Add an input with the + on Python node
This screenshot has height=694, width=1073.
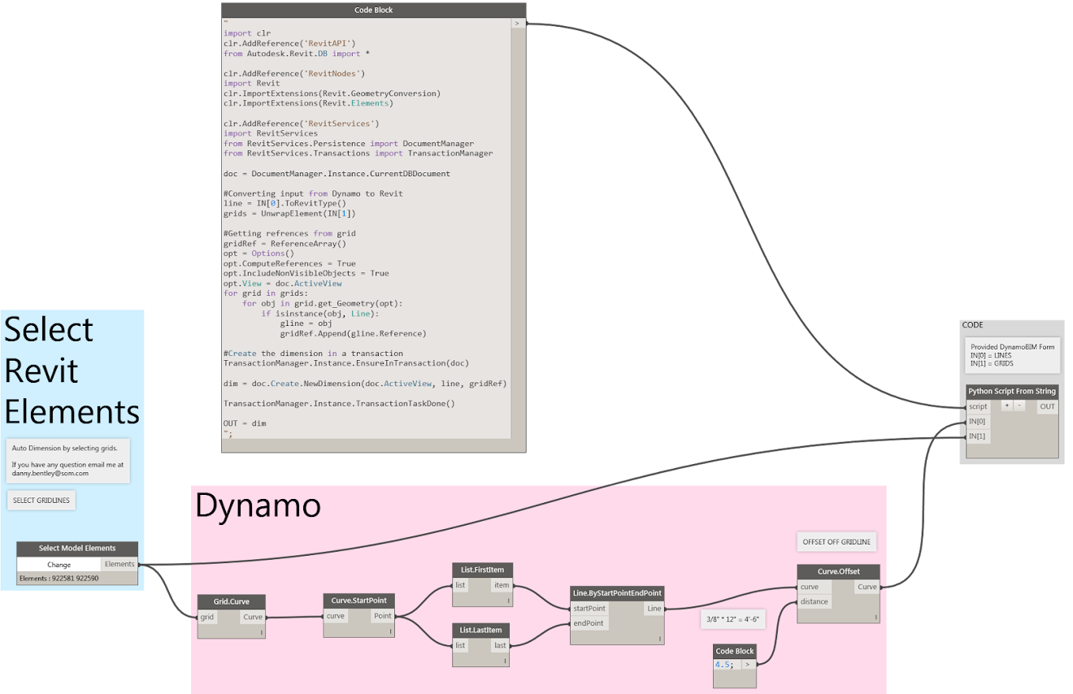point(1006,406)
